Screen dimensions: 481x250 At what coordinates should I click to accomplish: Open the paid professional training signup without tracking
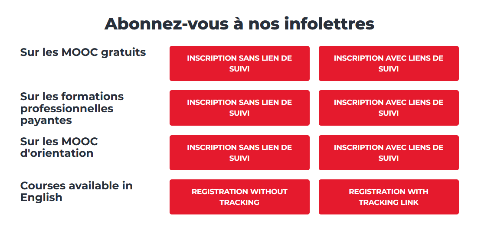coord(239,108)
